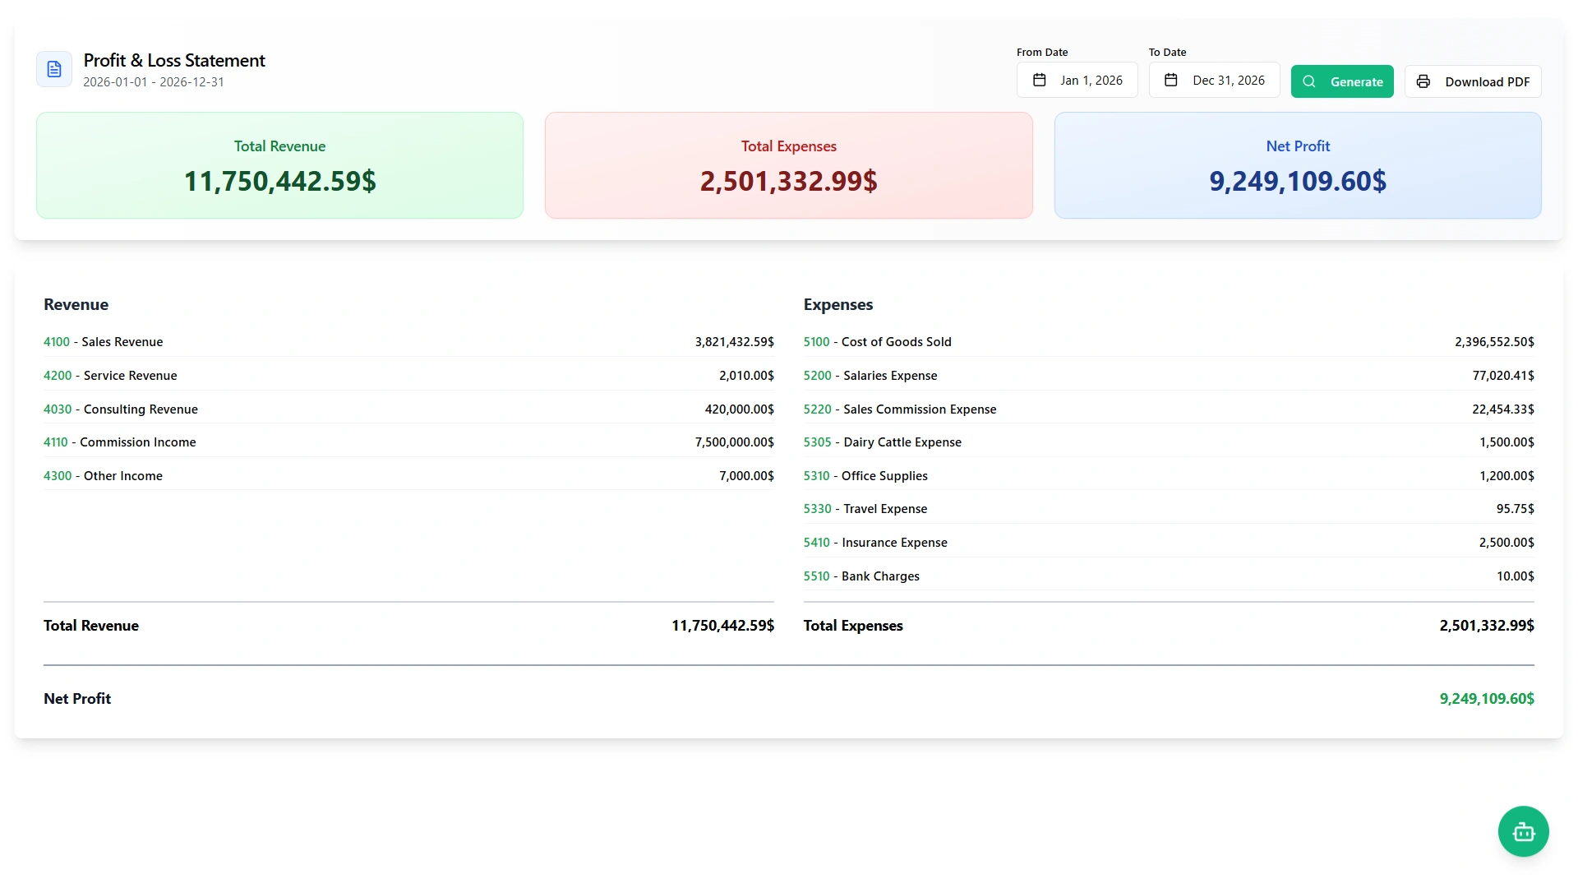Click the 4110 - Commission Income row

(408, 442)
